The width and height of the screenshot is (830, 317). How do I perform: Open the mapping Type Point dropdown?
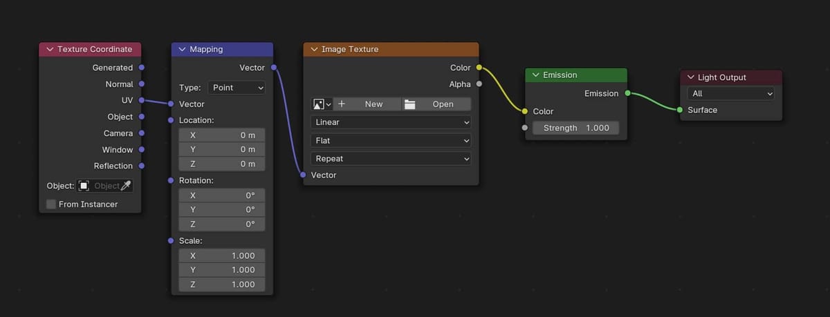point(236,88)
